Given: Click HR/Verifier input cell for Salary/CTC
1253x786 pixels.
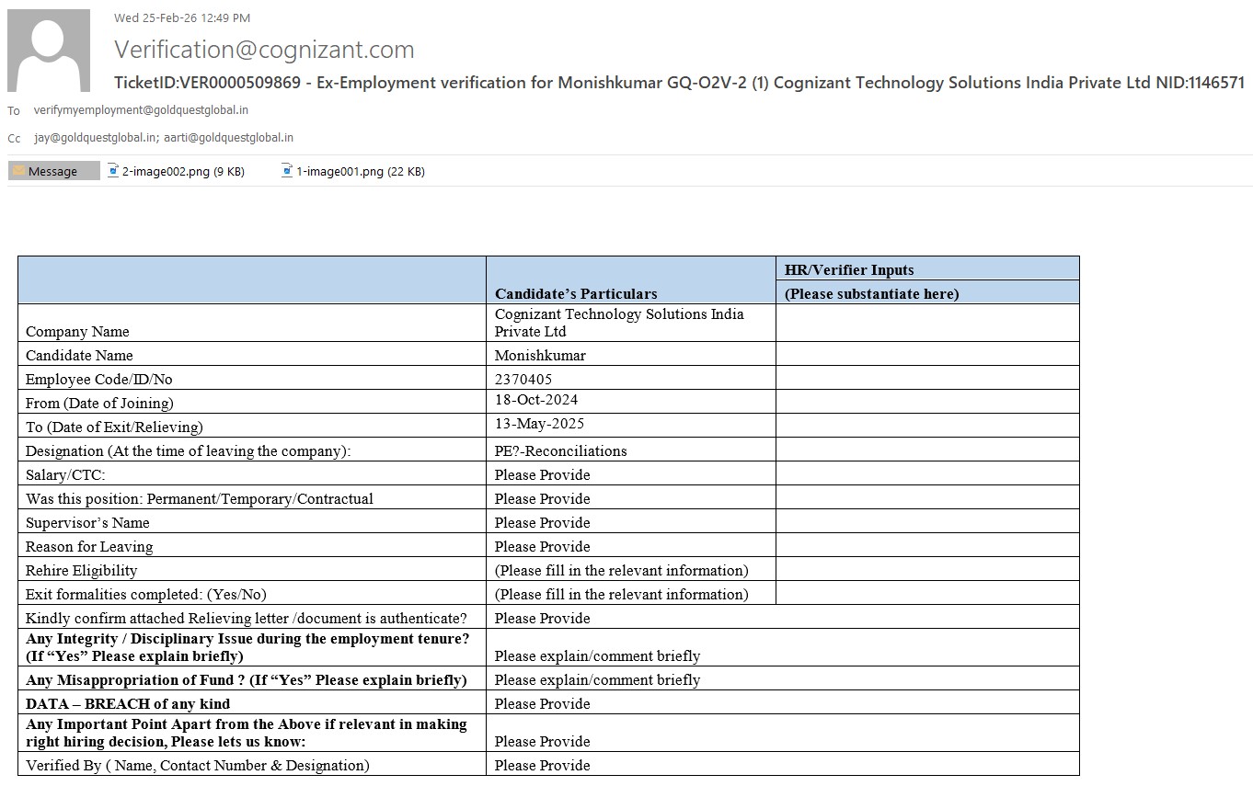Looking at the screenshot, I should click(x=926, y=474).
